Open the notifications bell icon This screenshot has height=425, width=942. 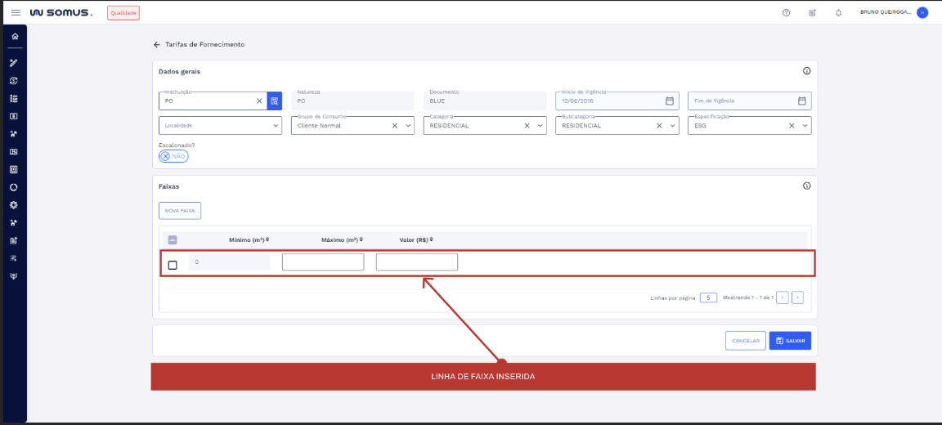click(838, 13)
